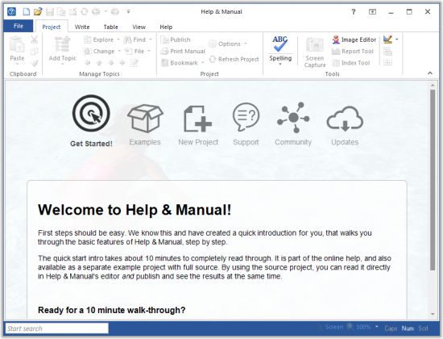Viewport: 443px width, 339px height.
Task: Click the Screen label in status bar
Action: pos(334,327)
